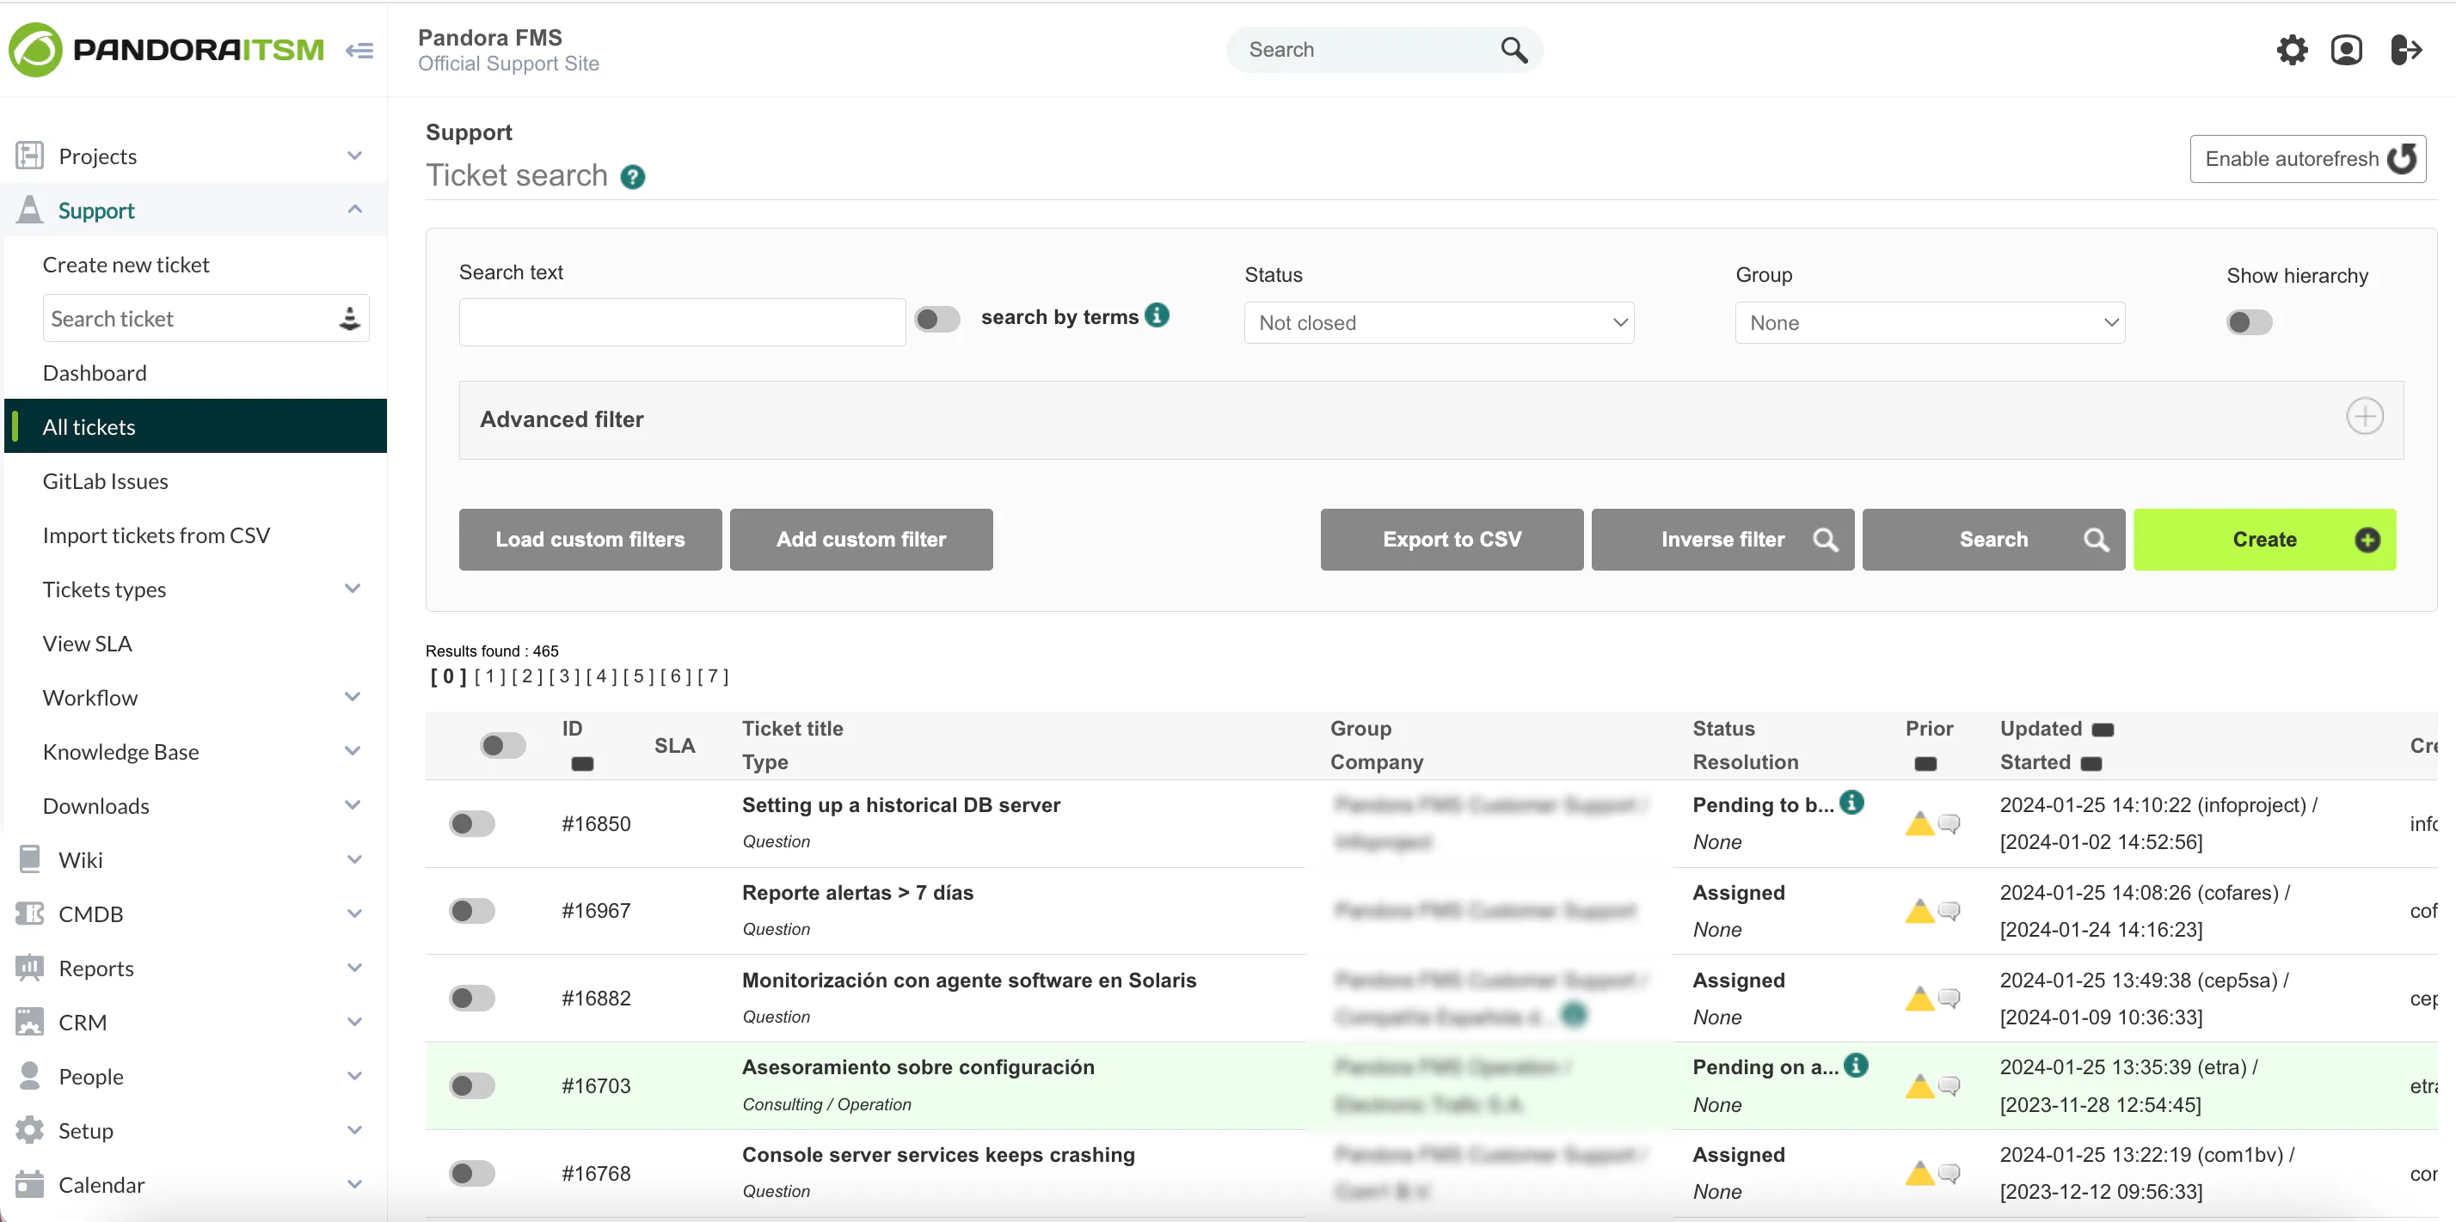2456x1222 pixels.
Task: Click the People person icon
Action: (x=29, y=1075)
